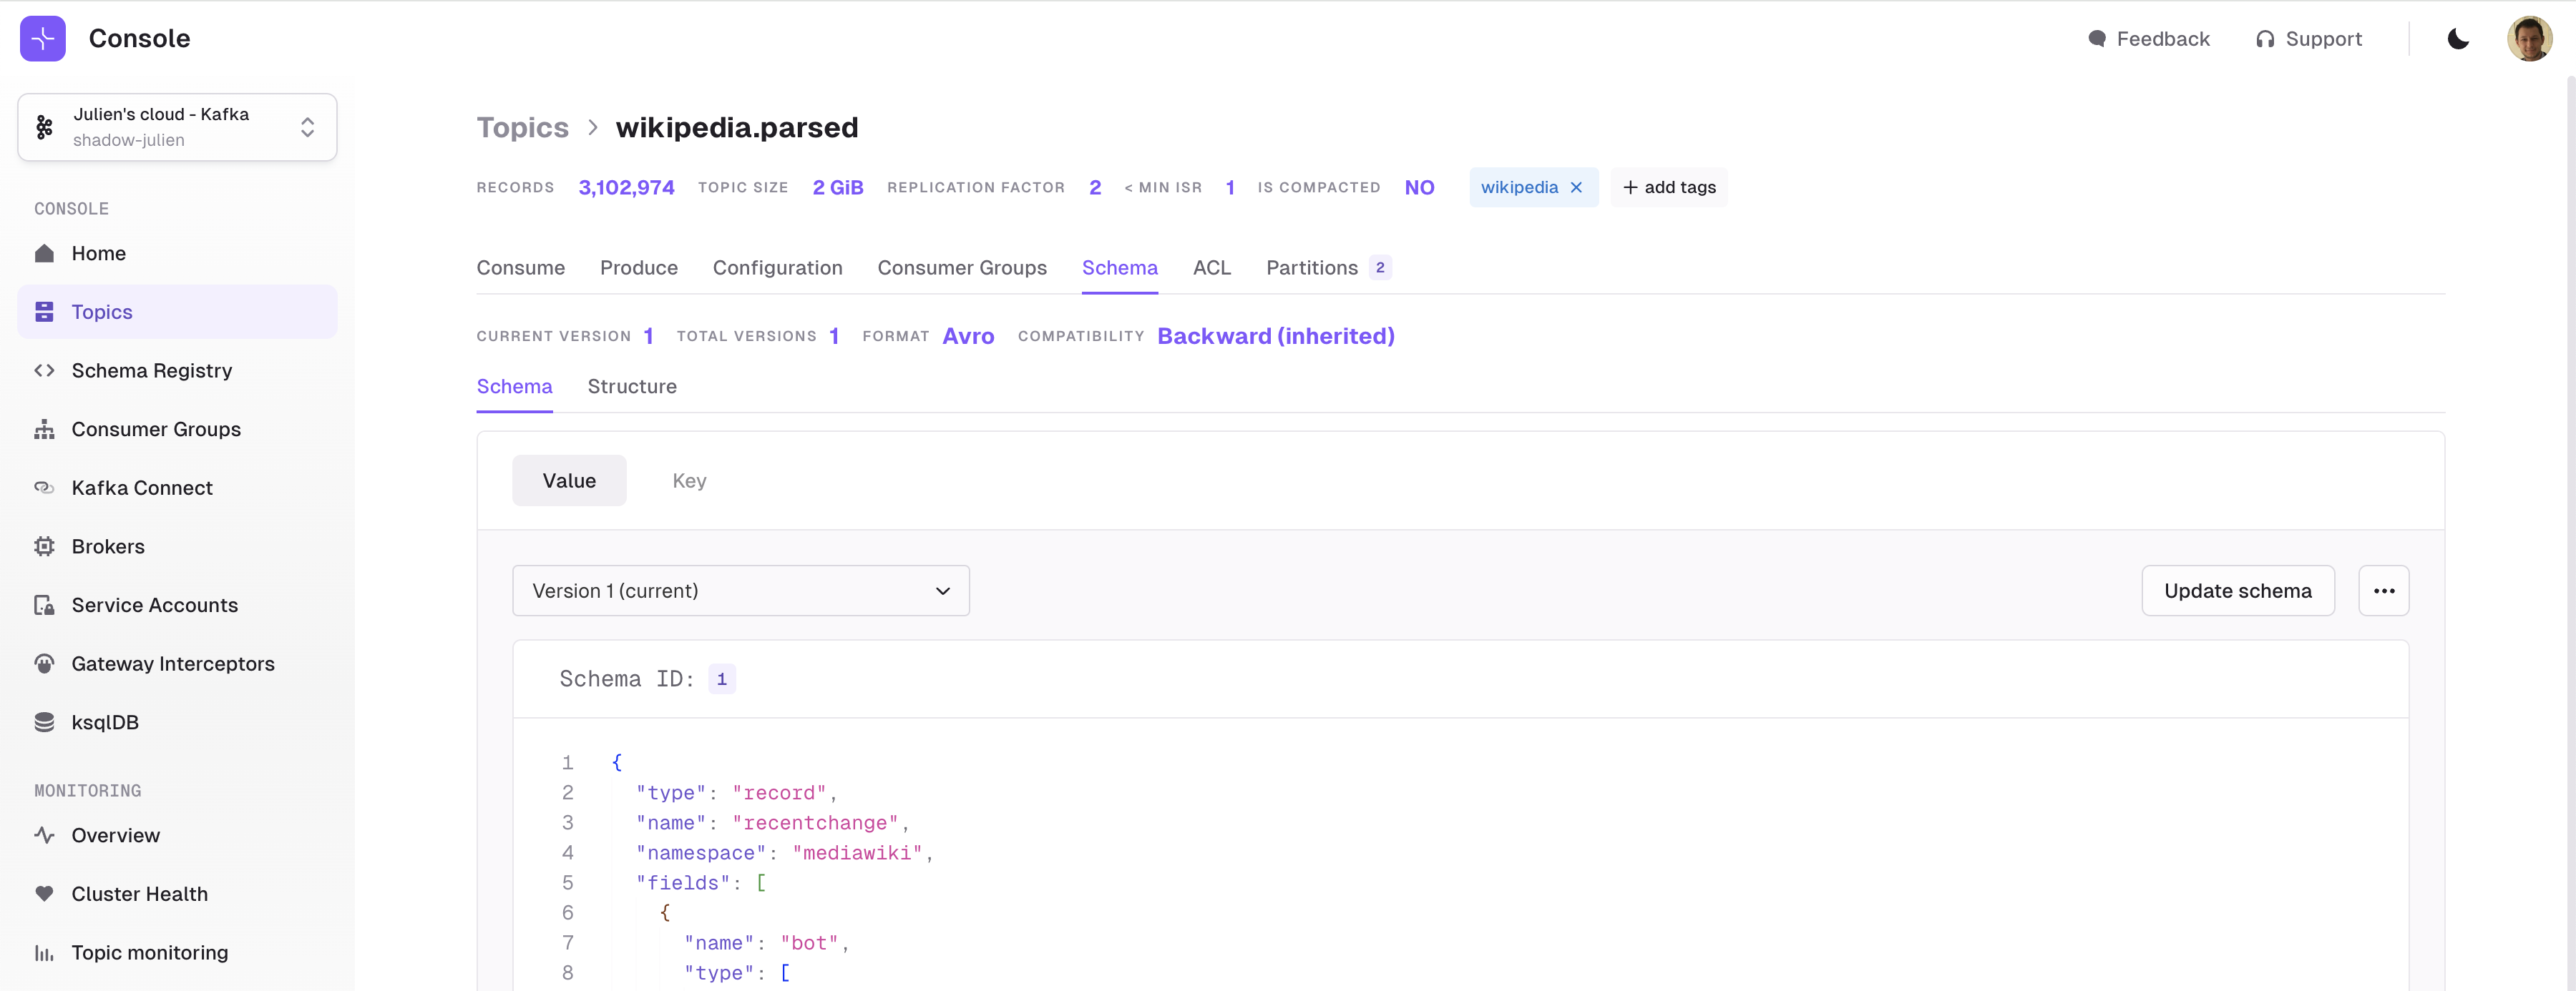Click the Overview pulse icon
Viewport: 2576px width, 991px height.
point(44,835)
